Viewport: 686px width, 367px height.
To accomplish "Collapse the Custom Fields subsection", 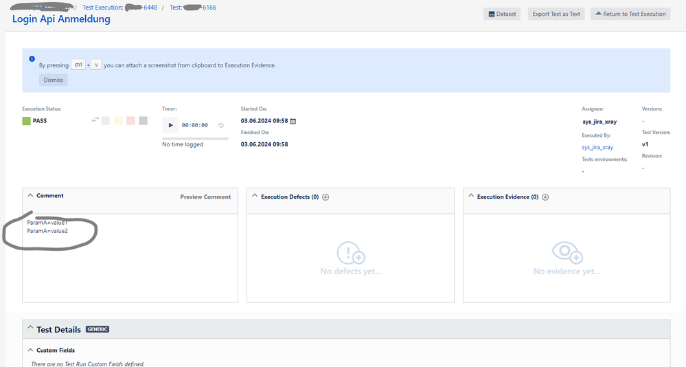I will pyautogui.click(x=30, y=350).
